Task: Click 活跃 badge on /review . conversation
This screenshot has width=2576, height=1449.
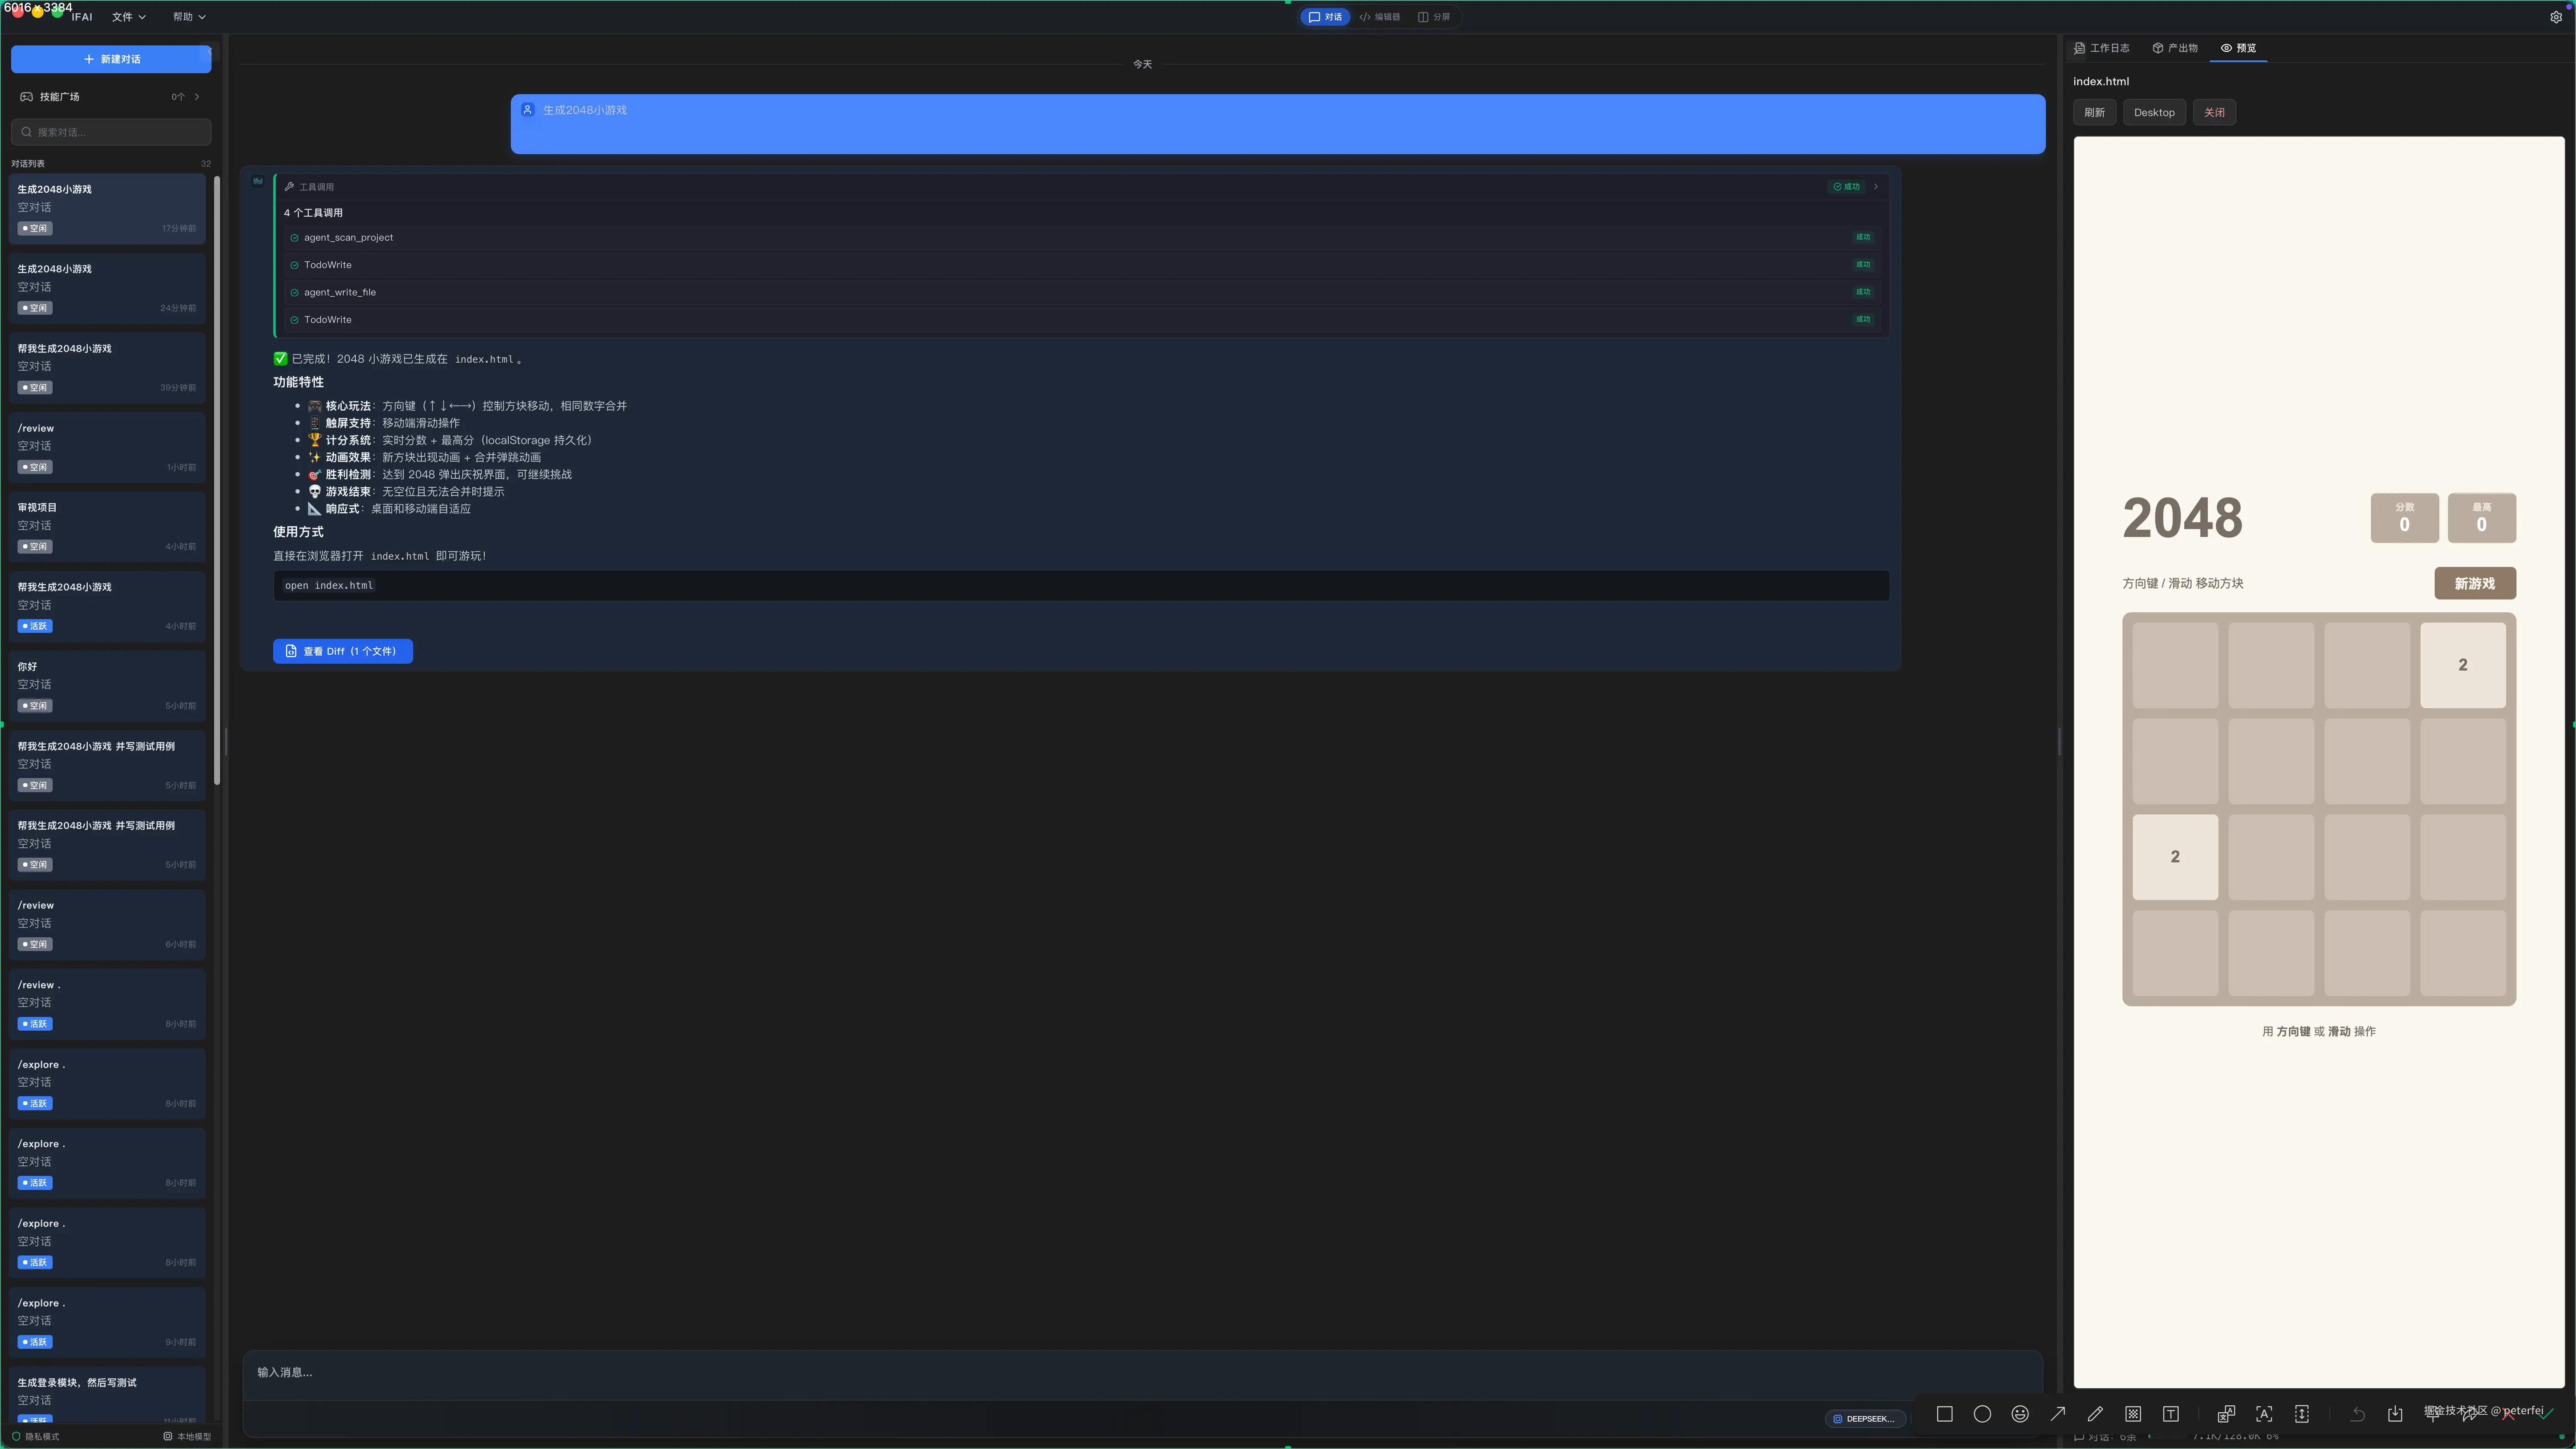Action: click(36, 1024)
